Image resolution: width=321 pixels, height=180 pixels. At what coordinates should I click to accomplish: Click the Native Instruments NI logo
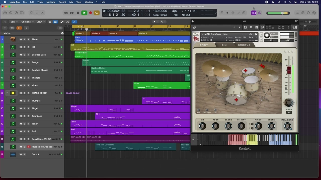coord(295,27)
